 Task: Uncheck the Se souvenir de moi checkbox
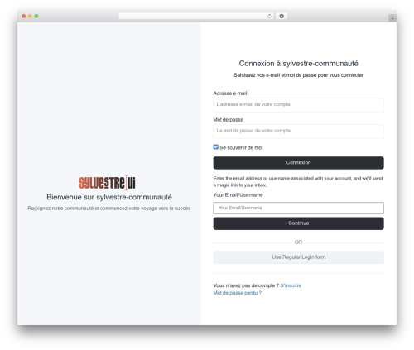coord(216,147)
